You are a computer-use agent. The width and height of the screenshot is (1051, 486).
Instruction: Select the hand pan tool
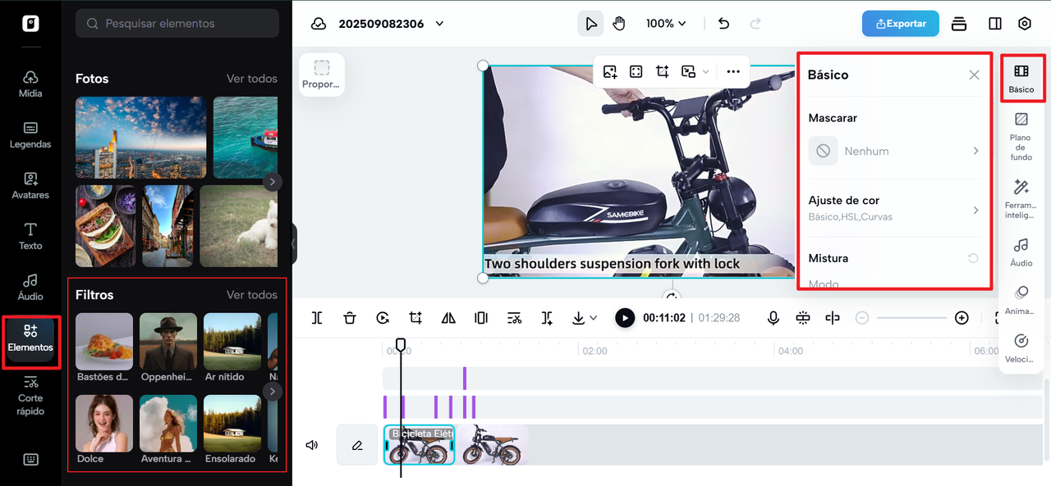point(619,24)
